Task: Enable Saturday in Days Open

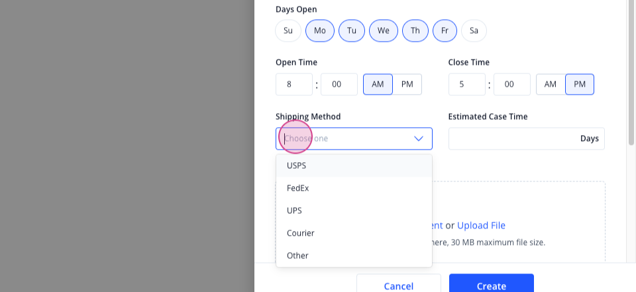Action: click(x=474, y=30)
